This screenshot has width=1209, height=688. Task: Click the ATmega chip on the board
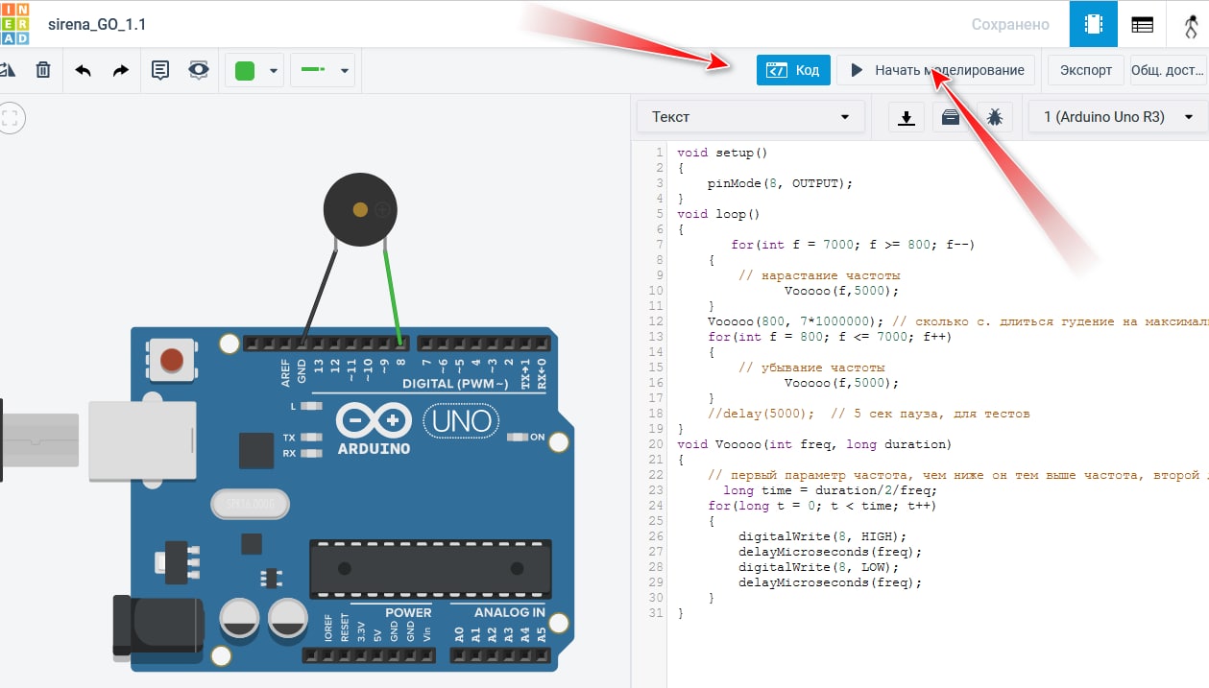(x=430, y=570)
